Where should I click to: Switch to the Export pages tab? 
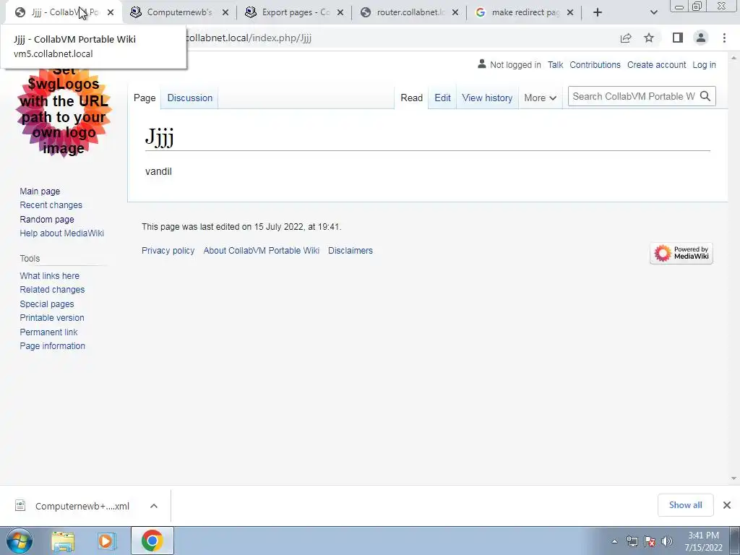point(296,12)
